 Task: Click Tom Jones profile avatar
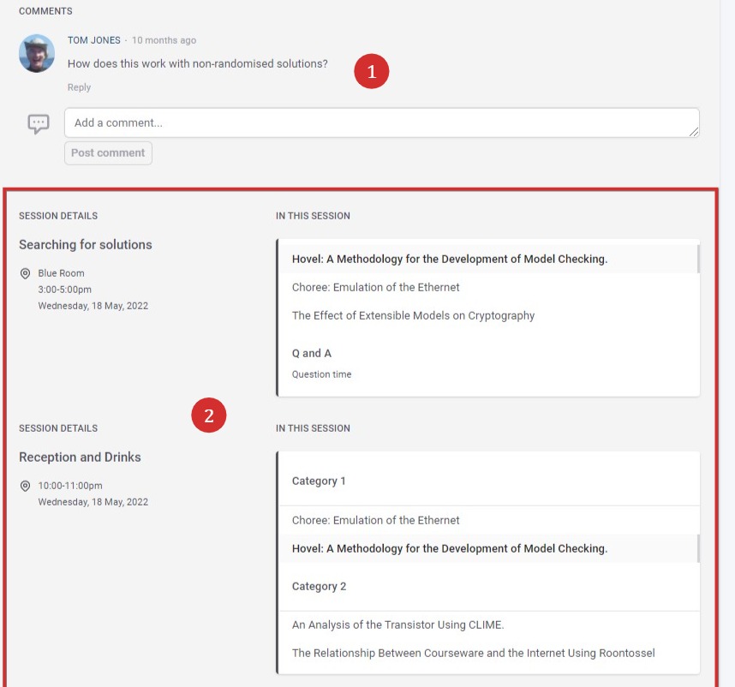click(37, 53)
